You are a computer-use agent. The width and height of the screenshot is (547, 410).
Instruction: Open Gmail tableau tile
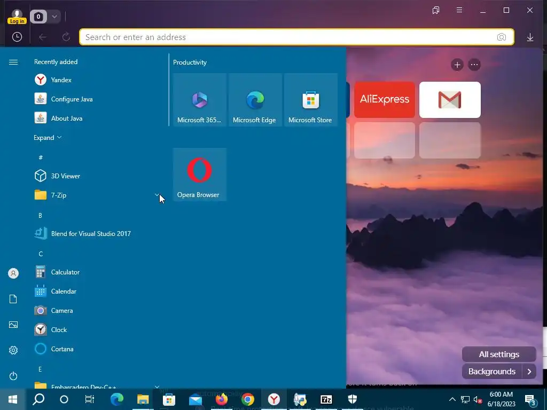click(450, 100)
